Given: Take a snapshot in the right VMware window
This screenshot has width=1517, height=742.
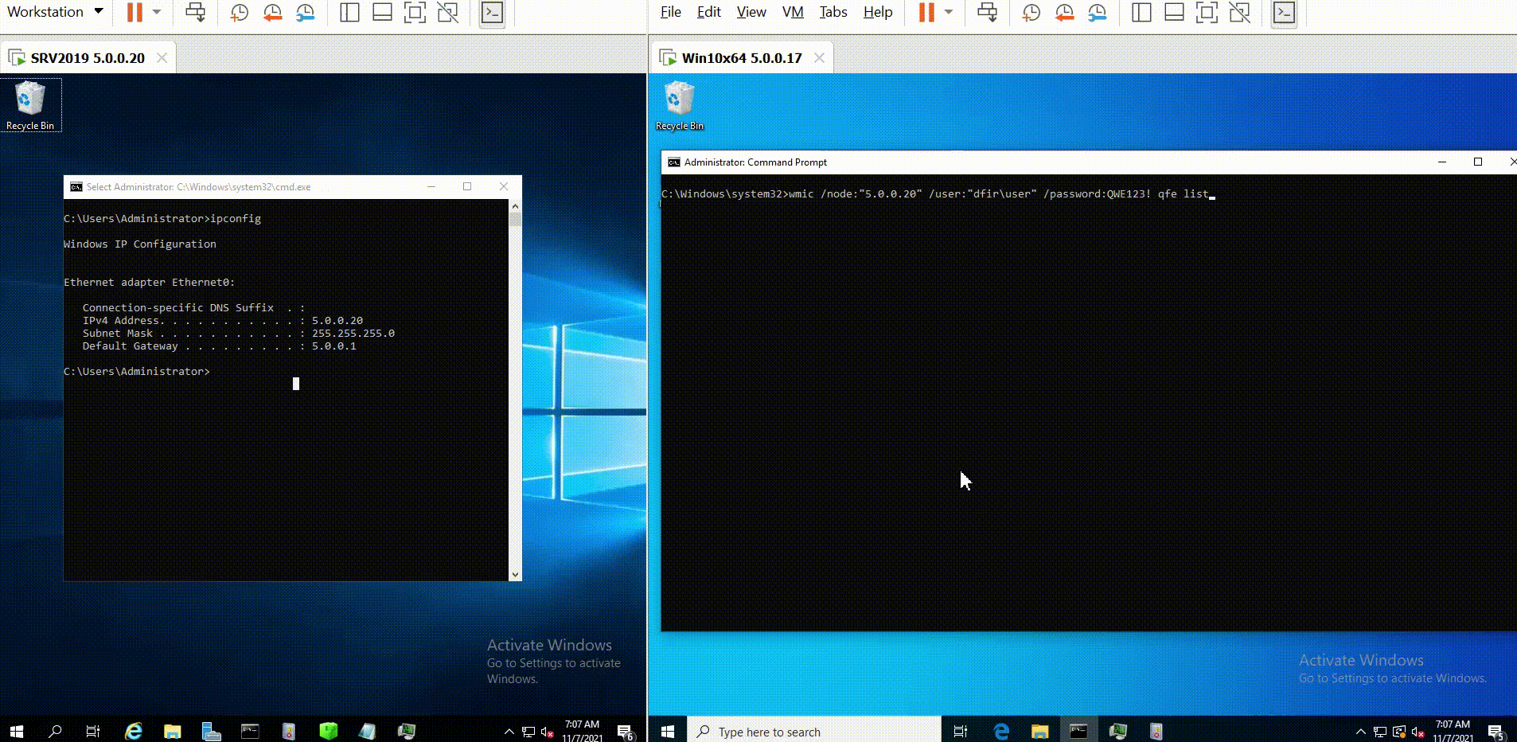Looking at the screenshot, I should pos(1031,12).
